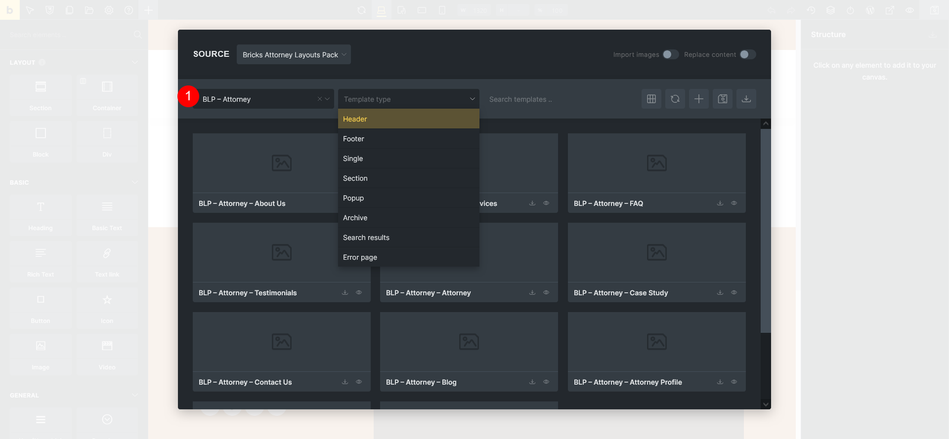Image resolution: width=949 pixels, height=439 pixels.
Task: Open the BLP – Attorney – FAQ thumbnail
Action: [x=657, y=163]
